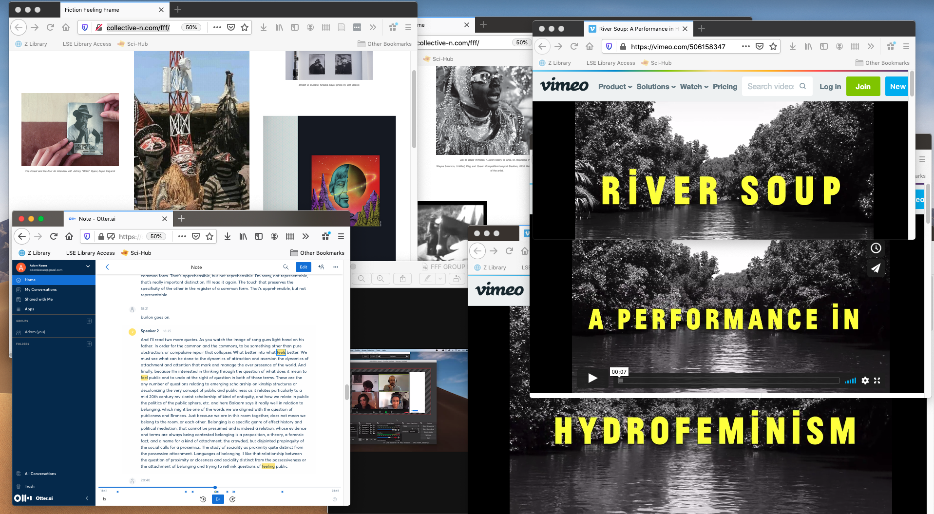Switch to the Fiction Feeling Frame tab
This screenshot has height=514, width=934.
pyautogui.click(x=114, y=10)
